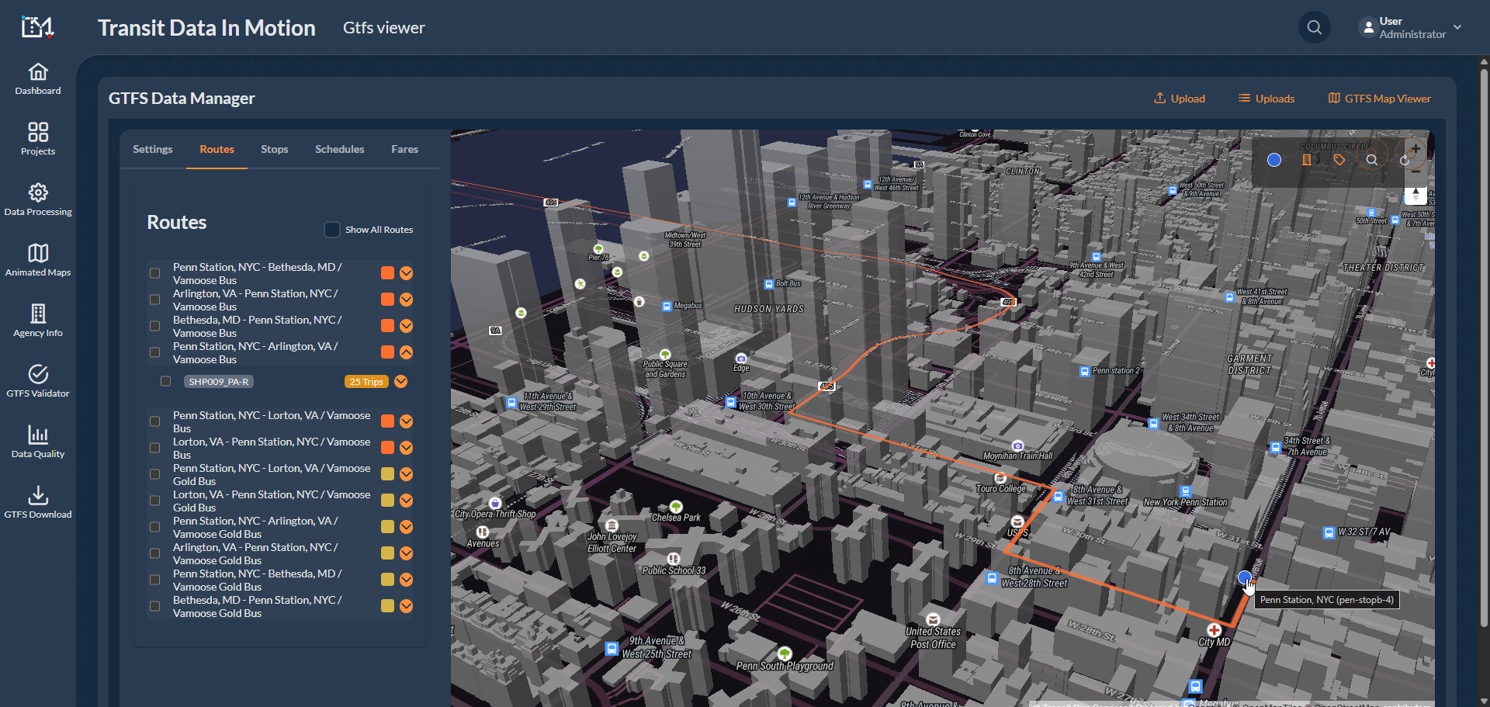Toggle 3D buildings icon on map toolbar
This screenshot has width=1490, height=707.
(x=1307, y=160)
